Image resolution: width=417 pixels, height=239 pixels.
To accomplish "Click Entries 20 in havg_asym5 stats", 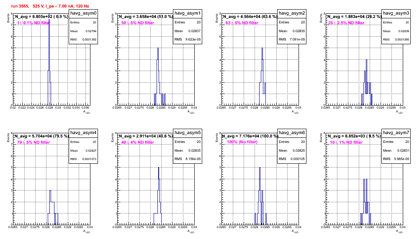I will click(188, 142).
